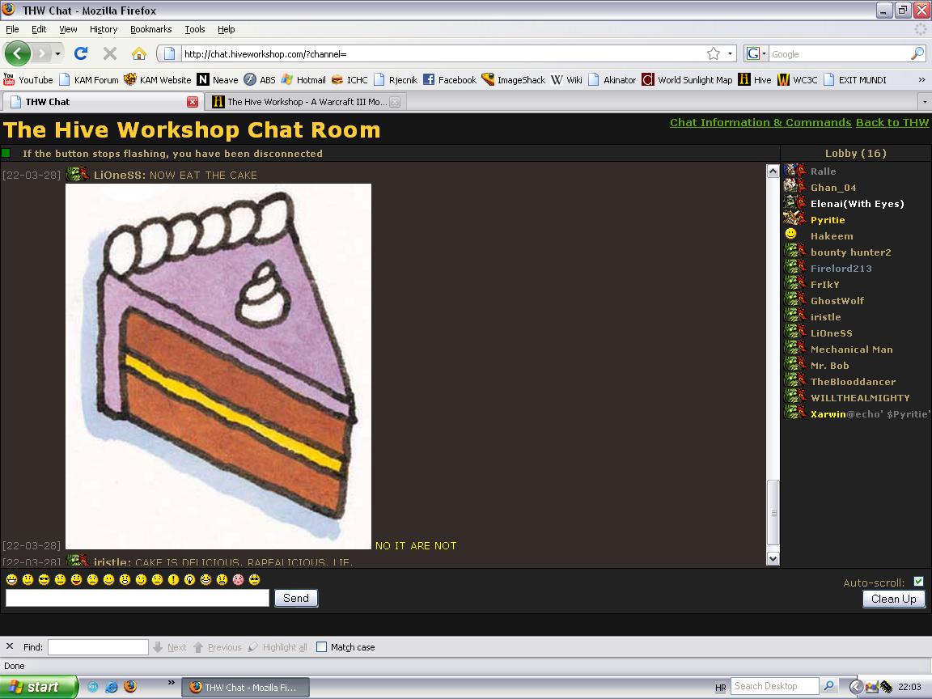The image size is (932, 699).
Task: Open the Facebook bookmark
Action: click(449, 79)
